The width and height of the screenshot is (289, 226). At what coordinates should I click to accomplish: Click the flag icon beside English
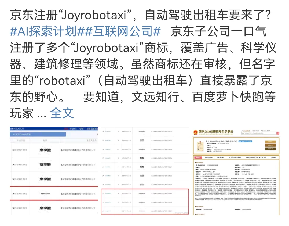(x=67, y=129)
